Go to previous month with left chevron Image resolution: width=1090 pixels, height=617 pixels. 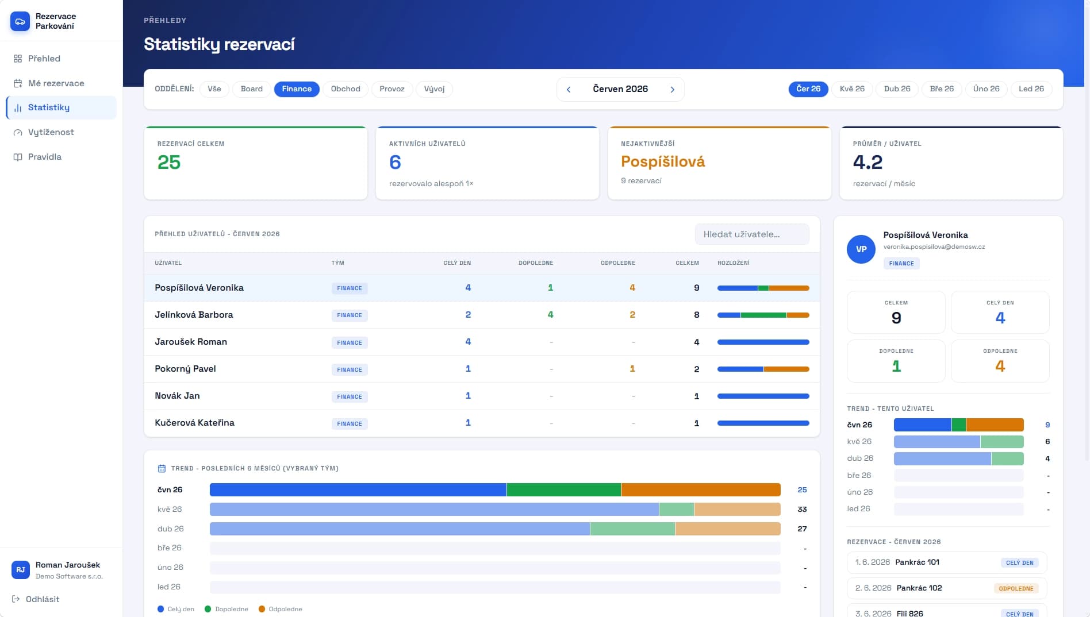pyautogui.click(x=569, y=90)
